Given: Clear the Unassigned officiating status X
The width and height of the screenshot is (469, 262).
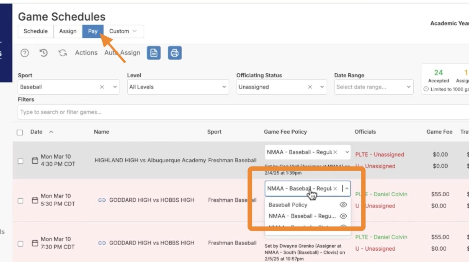Looking at the screenshot, I should 310,87.
